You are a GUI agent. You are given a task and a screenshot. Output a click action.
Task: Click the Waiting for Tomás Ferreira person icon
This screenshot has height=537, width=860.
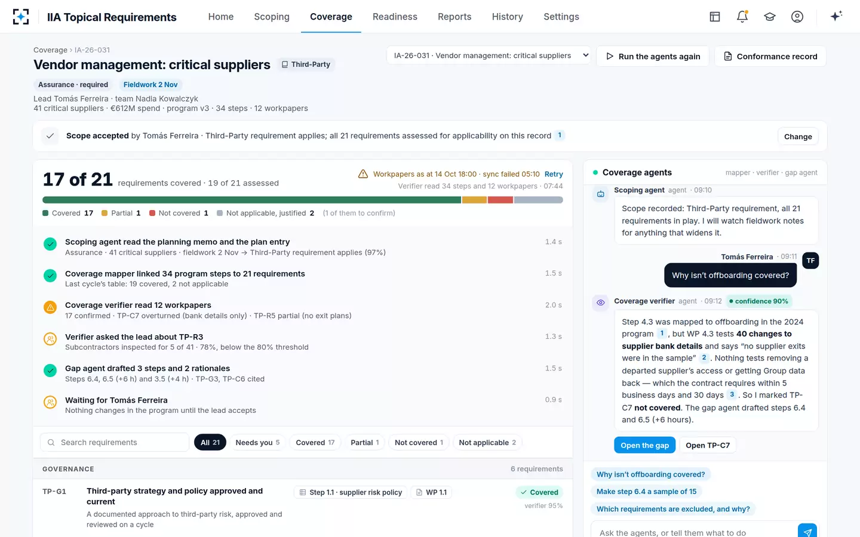(50, 402)
